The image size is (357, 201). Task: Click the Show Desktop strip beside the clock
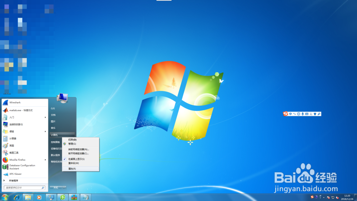pos(356,197)
